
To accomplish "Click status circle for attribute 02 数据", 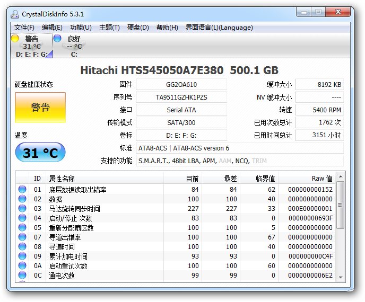I will pyautogui.click(x=22, y=199).
